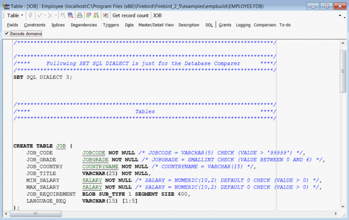The height and width of the screenshot is (220, 349).
Task: Click the horizontal scrollbar thumb
Action: [36, 214]
